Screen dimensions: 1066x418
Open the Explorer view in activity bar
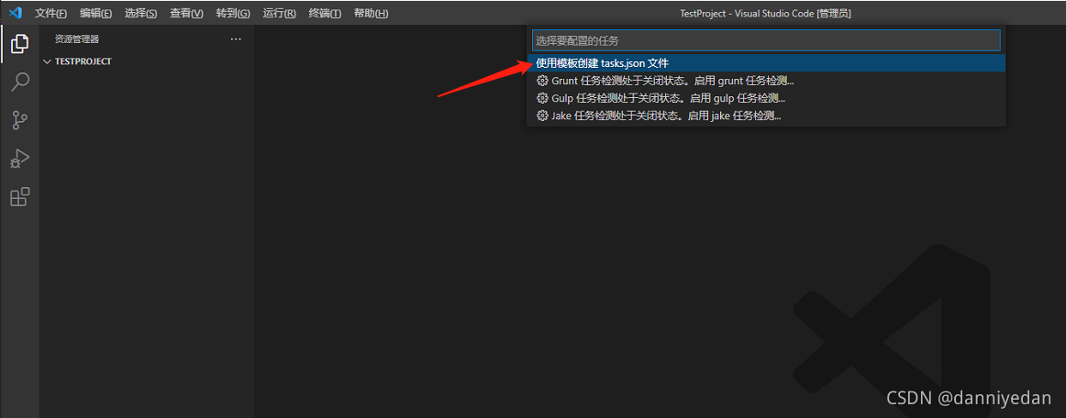click(x=19, y=44)
